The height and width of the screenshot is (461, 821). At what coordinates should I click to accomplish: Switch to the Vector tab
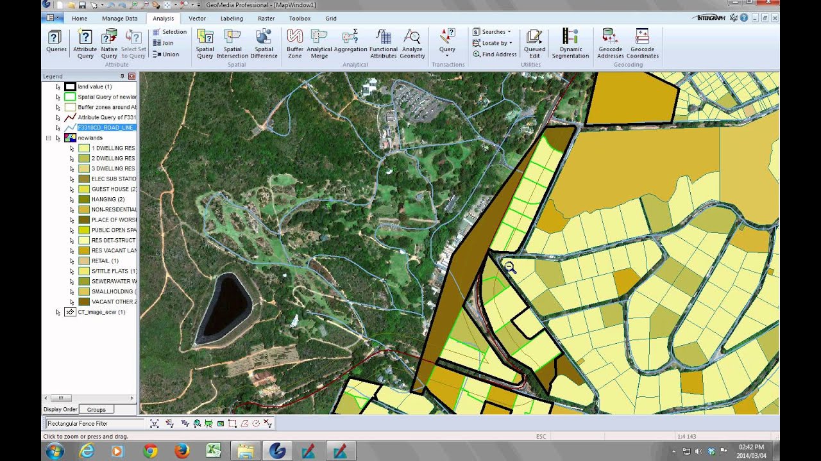[197, 19]
